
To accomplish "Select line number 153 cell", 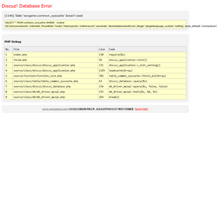I will pyautogui.click(x=103, y=92).
